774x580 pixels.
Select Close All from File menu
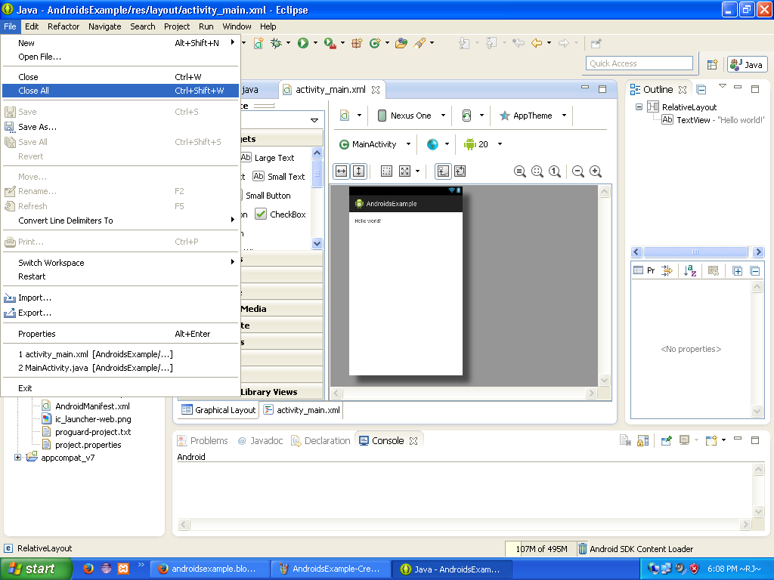(x=120, y=91)
